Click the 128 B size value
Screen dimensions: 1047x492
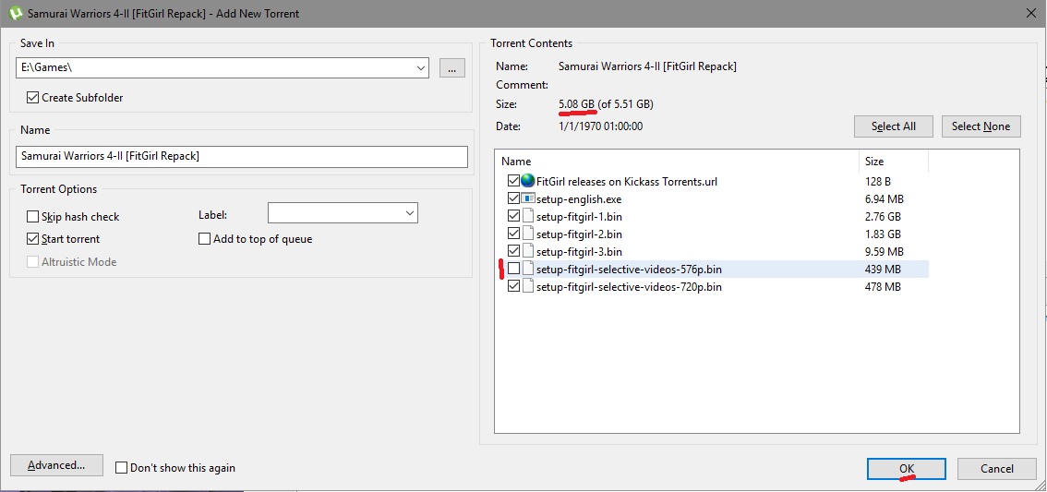(877, 181)
